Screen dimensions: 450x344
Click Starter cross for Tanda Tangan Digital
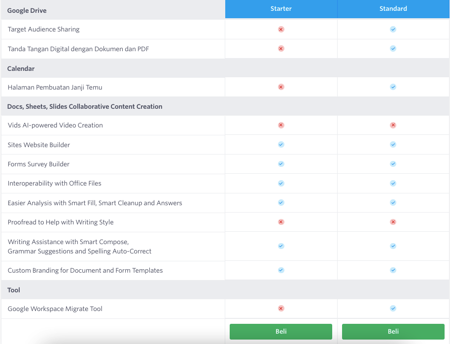pyautogui.click(x=281, y=48)
